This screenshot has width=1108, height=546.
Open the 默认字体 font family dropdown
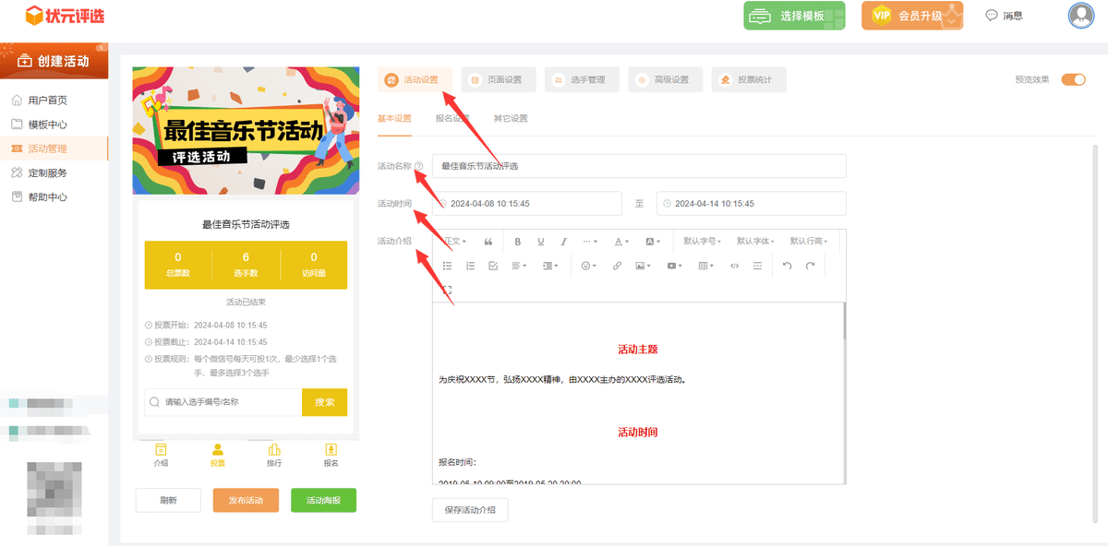[x=753, y=241]
